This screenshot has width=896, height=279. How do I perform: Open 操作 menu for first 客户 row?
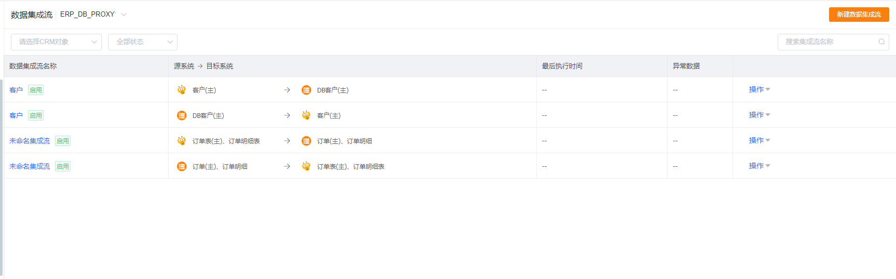point(759,89)
